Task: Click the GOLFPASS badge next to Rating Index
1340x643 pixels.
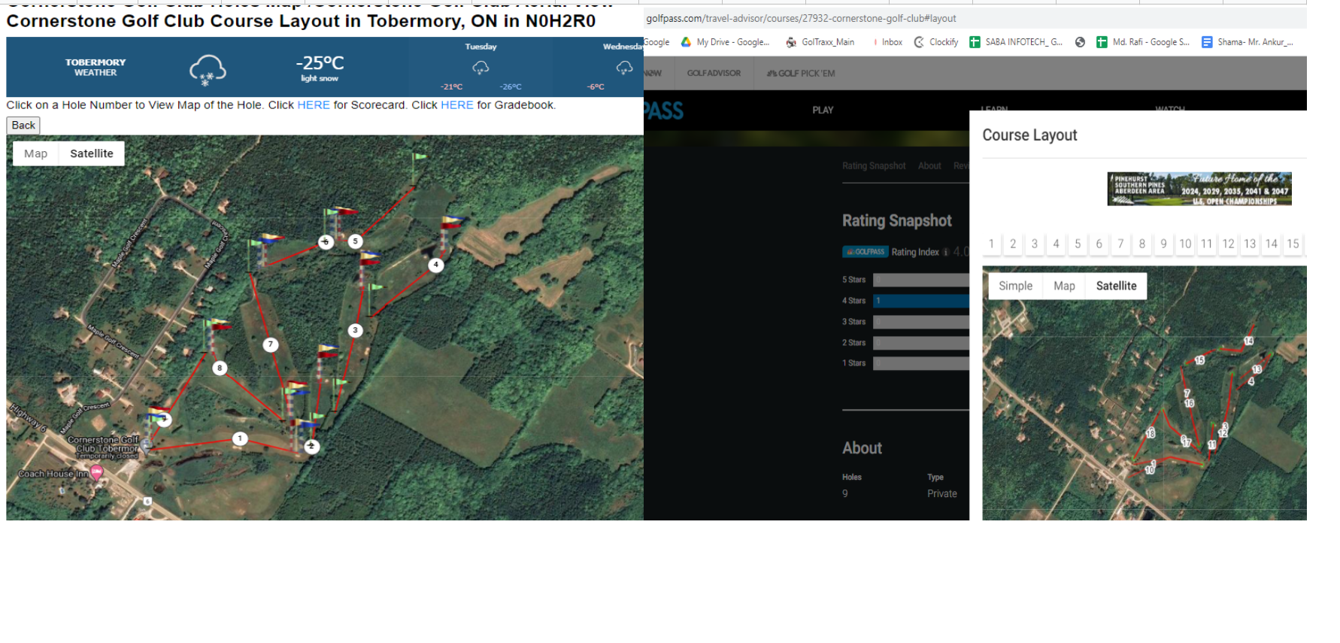Action: [866, 252]
